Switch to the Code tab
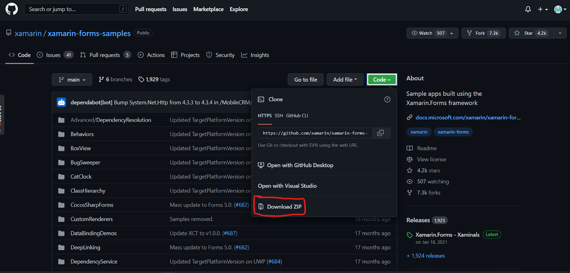This screenshot has width=570, height=273. point(20,55)
